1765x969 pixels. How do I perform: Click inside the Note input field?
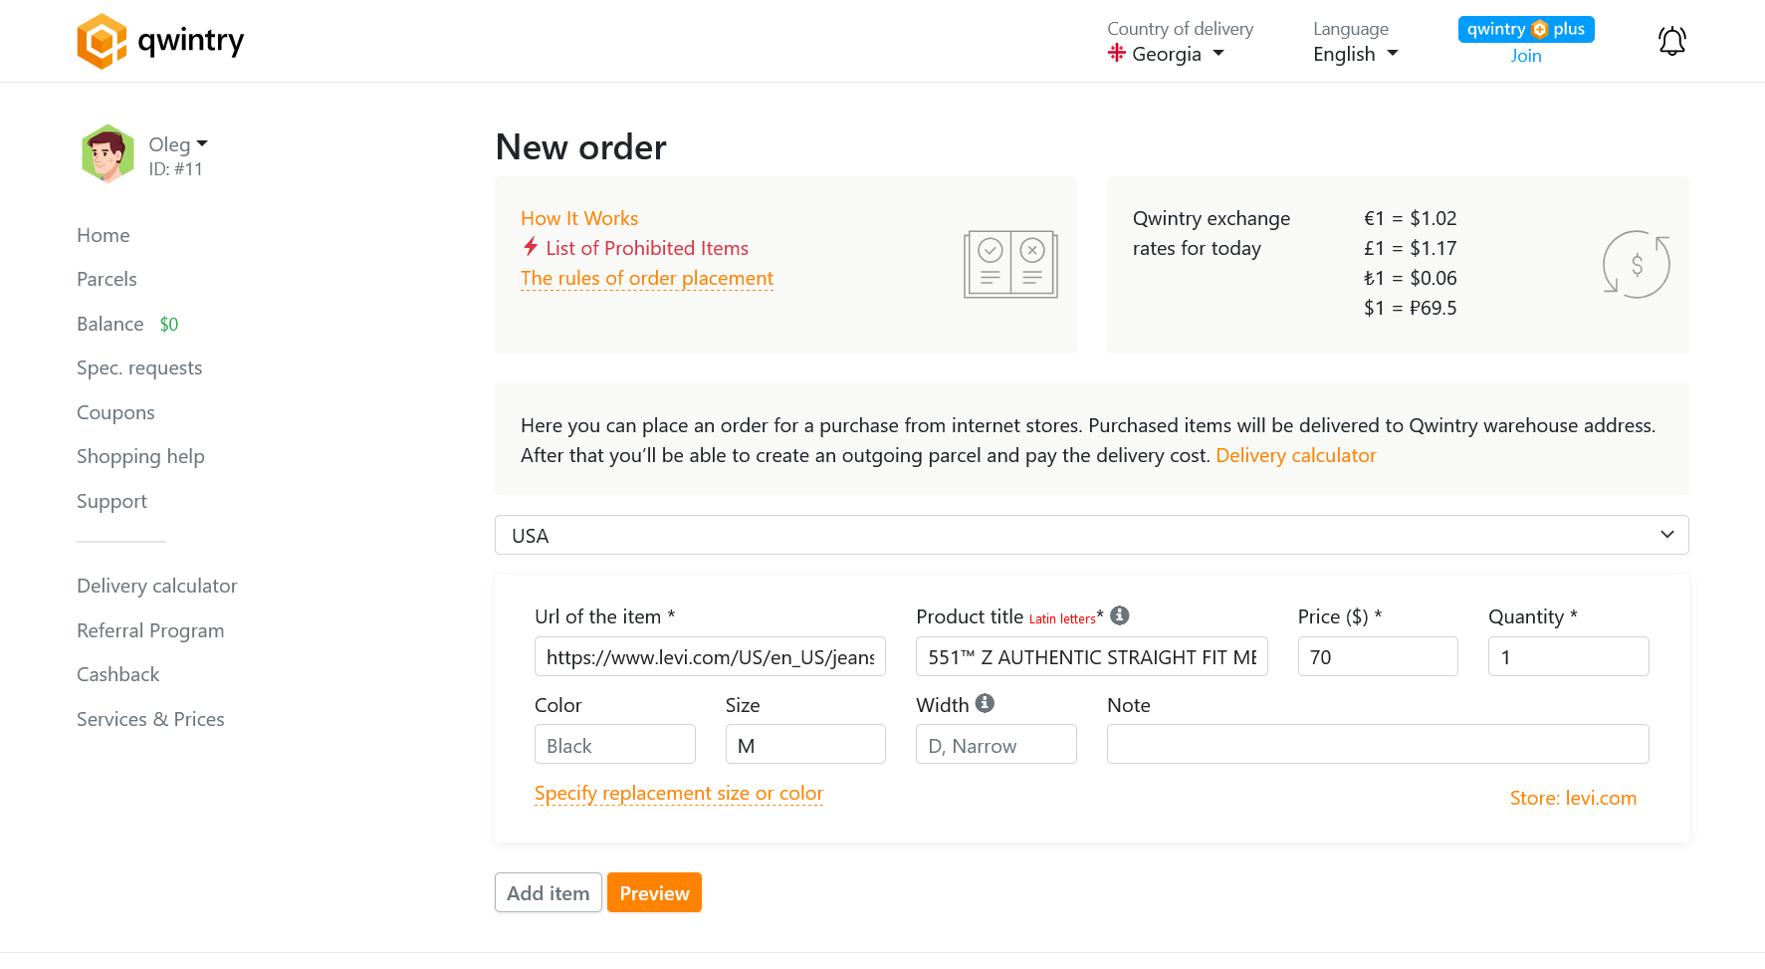point(1377,743)
